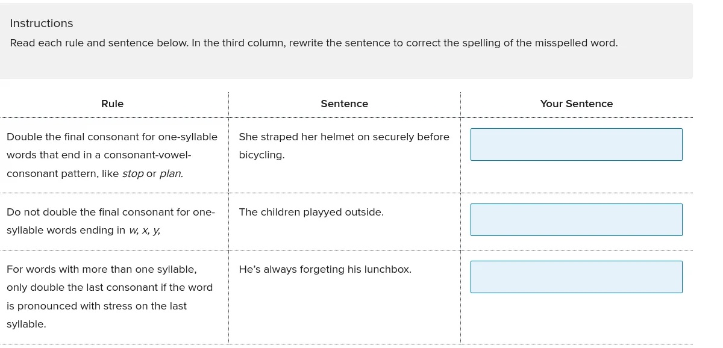Click the italicized word "stop" in the first rule
The image size is (723, 348).
pos(133,173)
